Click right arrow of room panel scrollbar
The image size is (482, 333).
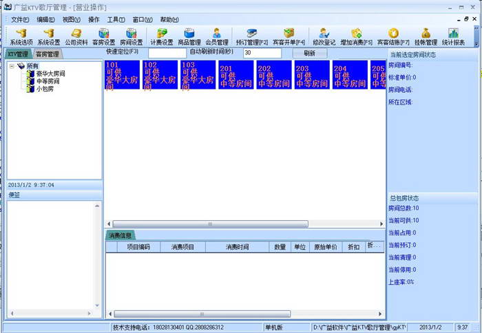(x=381, y=224)
